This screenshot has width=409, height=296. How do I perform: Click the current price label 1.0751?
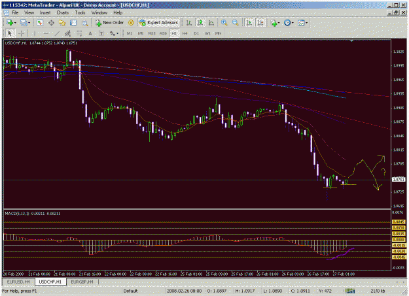point(399,180)
